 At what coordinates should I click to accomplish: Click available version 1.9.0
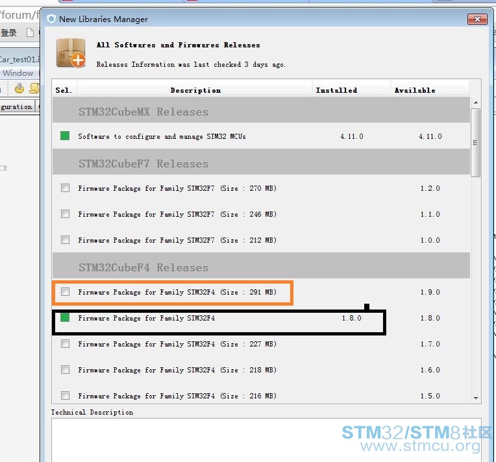[430, 292]
